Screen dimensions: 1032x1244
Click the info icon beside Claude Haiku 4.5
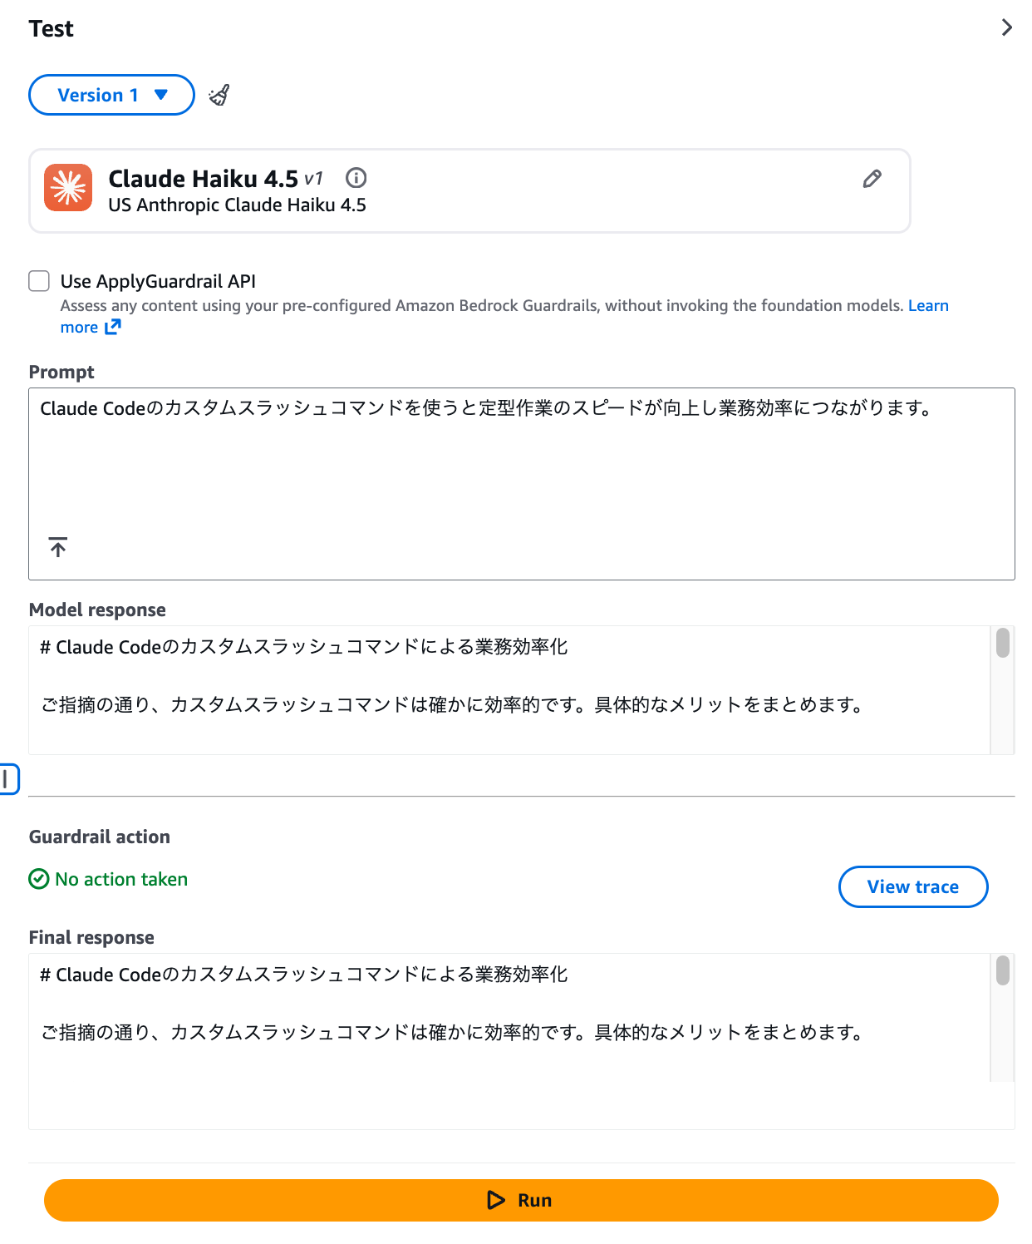(x=356, y=178)
